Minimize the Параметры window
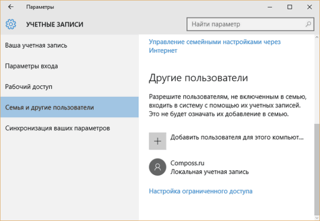This screenshot has width=320, height=221. pyautogui.click(x=270, y=7)
